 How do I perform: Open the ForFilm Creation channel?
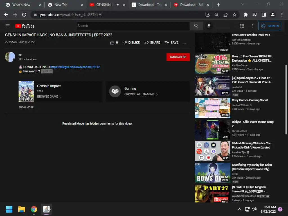(241, 40)
